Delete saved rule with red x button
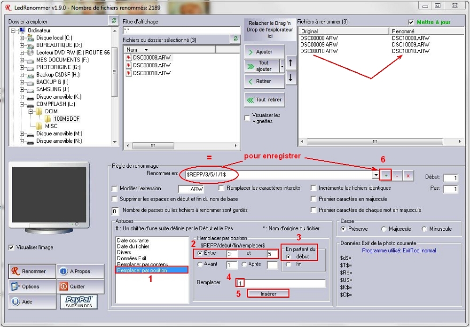This screenshot has height=327, width=470. point(408,175)
